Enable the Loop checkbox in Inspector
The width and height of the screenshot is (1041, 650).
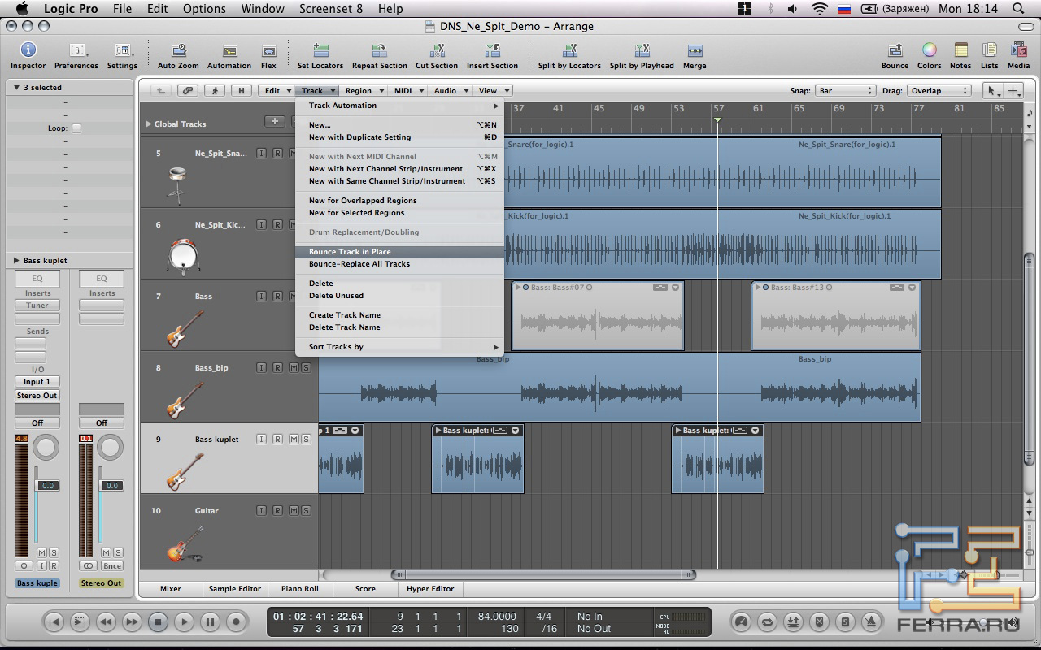[x=76, y=128]
